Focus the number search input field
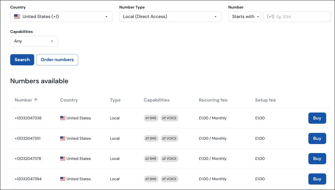The height and width of the screenshot is (190, 335). (297, 17)
